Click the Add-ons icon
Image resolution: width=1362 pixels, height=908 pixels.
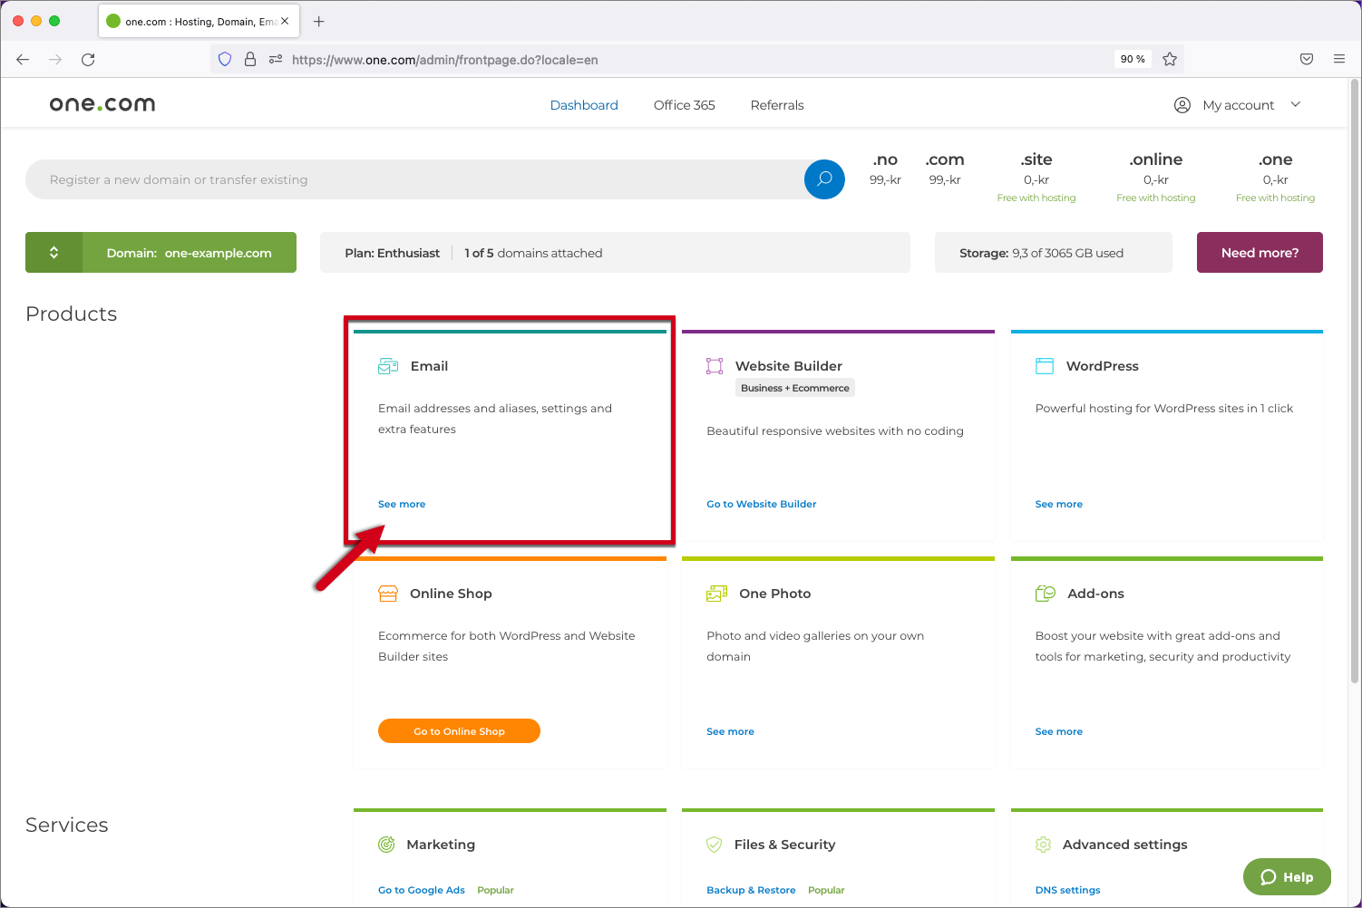point(1046,594)
